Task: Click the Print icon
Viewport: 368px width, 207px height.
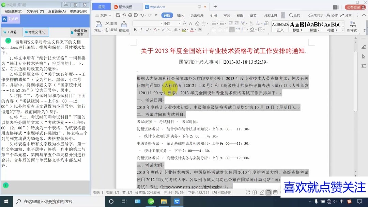Action: (x=130, y=15)
